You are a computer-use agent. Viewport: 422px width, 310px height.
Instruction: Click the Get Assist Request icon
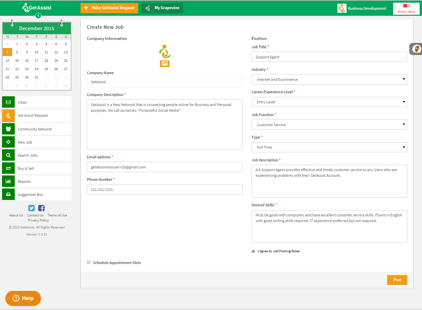point(8,115)
